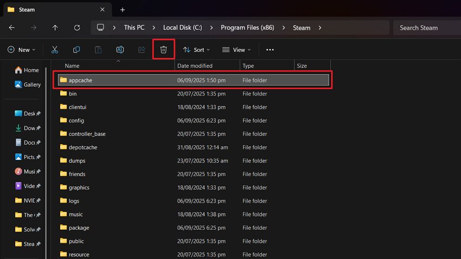461x259 pixels.
Task: Sort by the Type column header
Action: coord(248,66)
